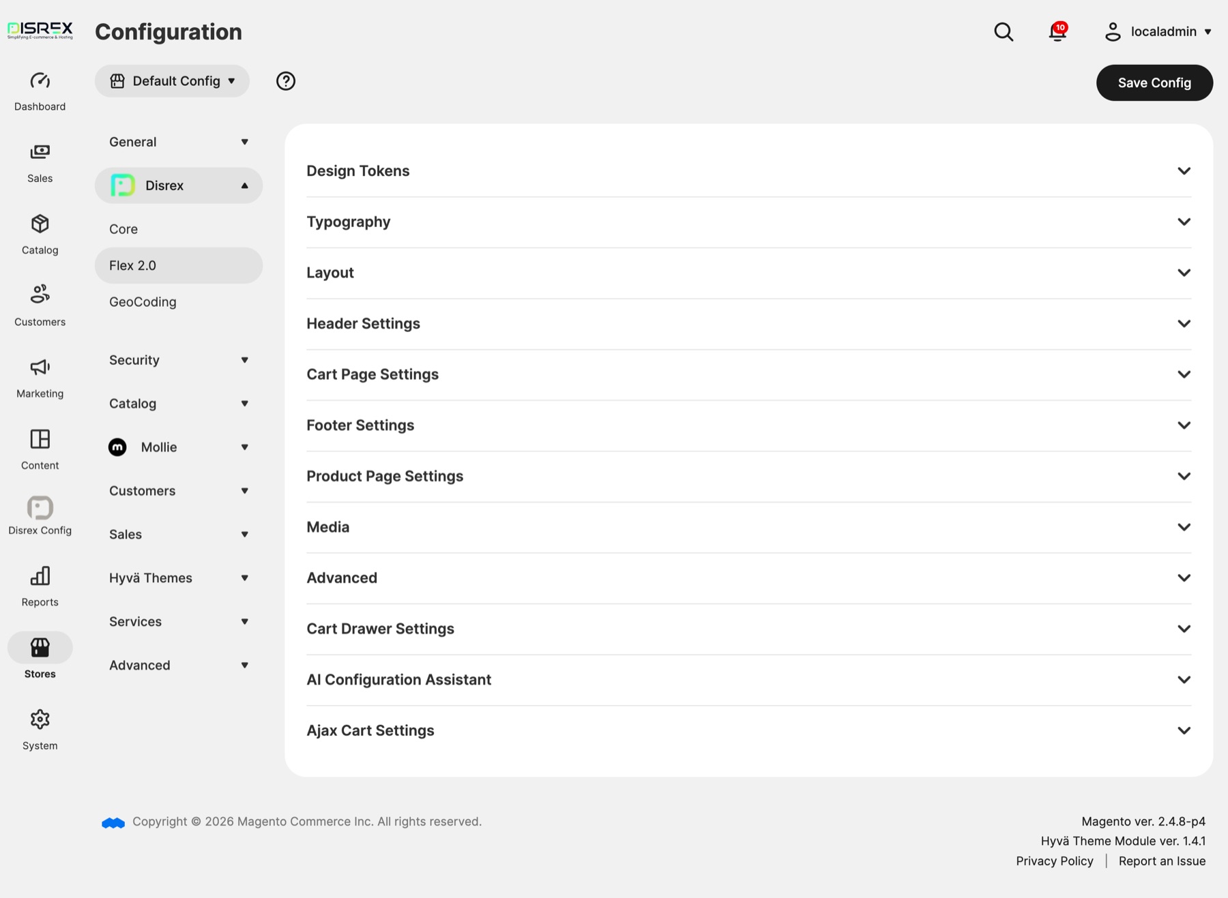Open the Content layout icon
The image size is (1228, 898).
[x=40, y=439]
